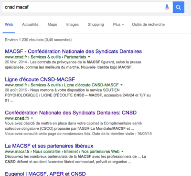Expand arrow next to Ligne d'écoute CNSD-MASCF URL
Screen dimensions: 191x176
122,85
